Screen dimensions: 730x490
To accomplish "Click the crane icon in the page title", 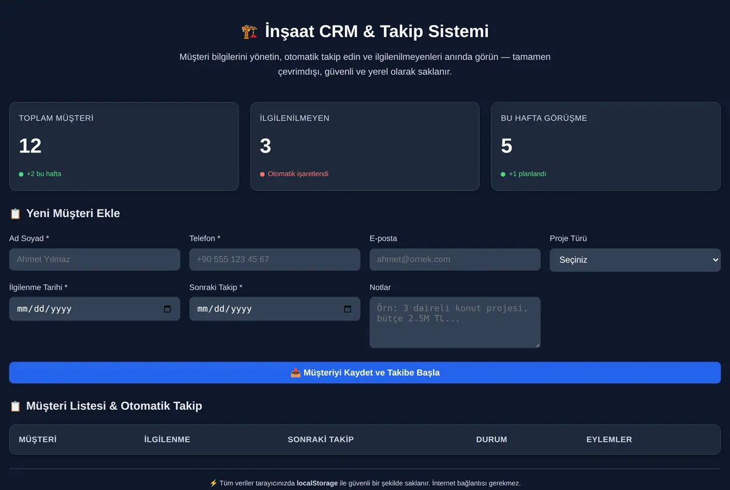I will pyautogui.click(x=249, y=31).
